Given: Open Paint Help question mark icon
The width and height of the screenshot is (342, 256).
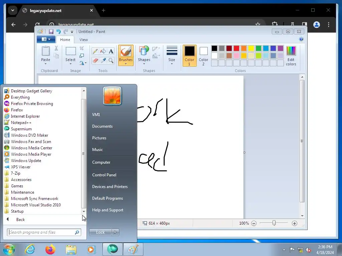Looking at the screenshot, I should (301, 39).
